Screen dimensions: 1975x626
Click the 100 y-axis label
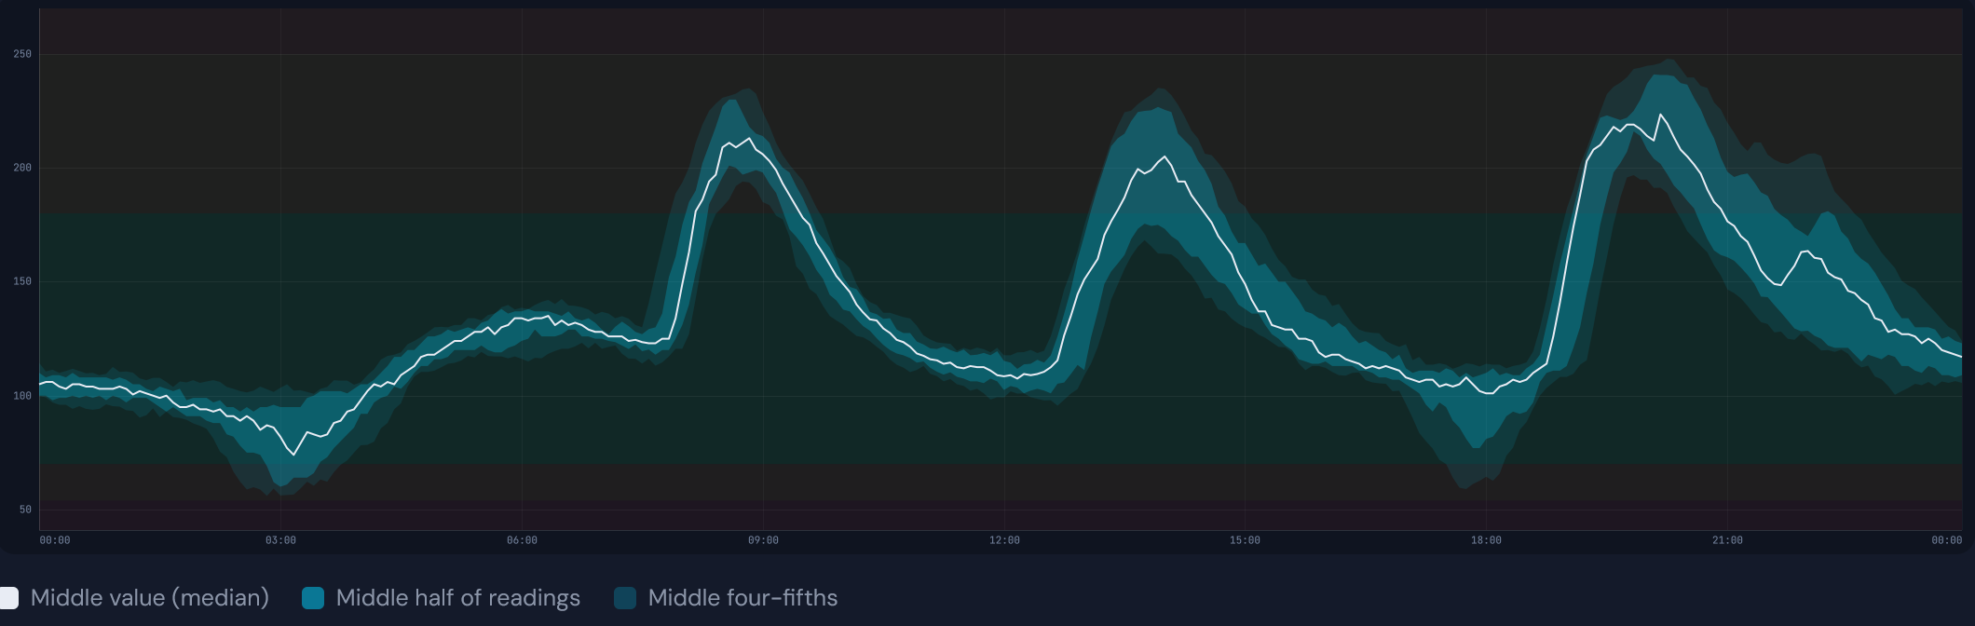point(22,396)
